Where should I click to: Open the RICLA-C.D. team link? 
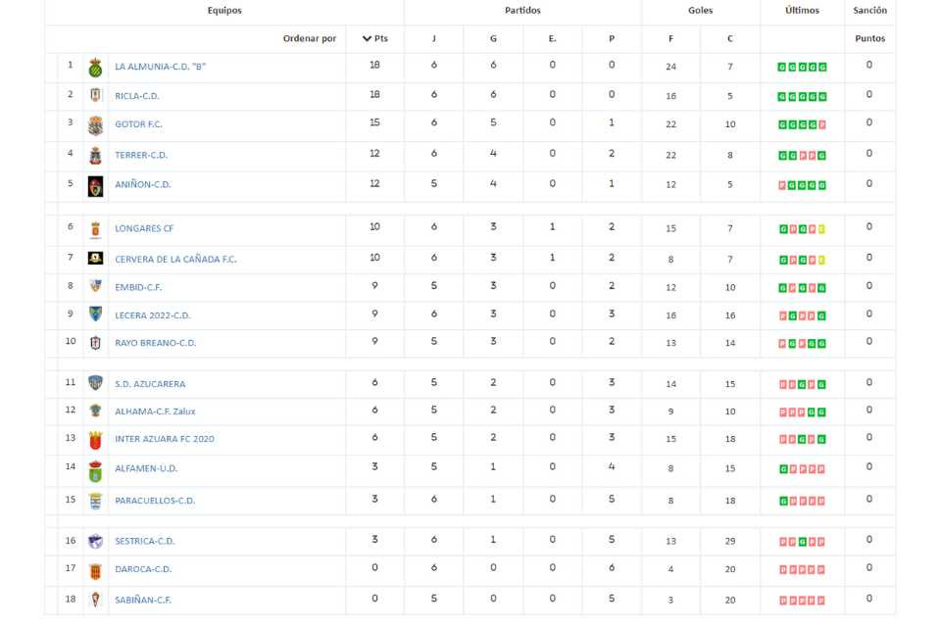137,96
